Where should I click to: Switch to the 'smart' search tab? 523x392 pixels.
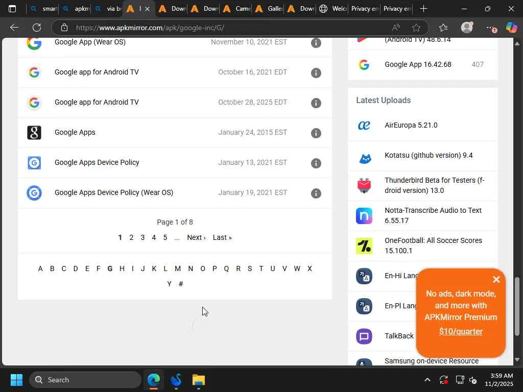pyautogui.click(x=43, y=9)
